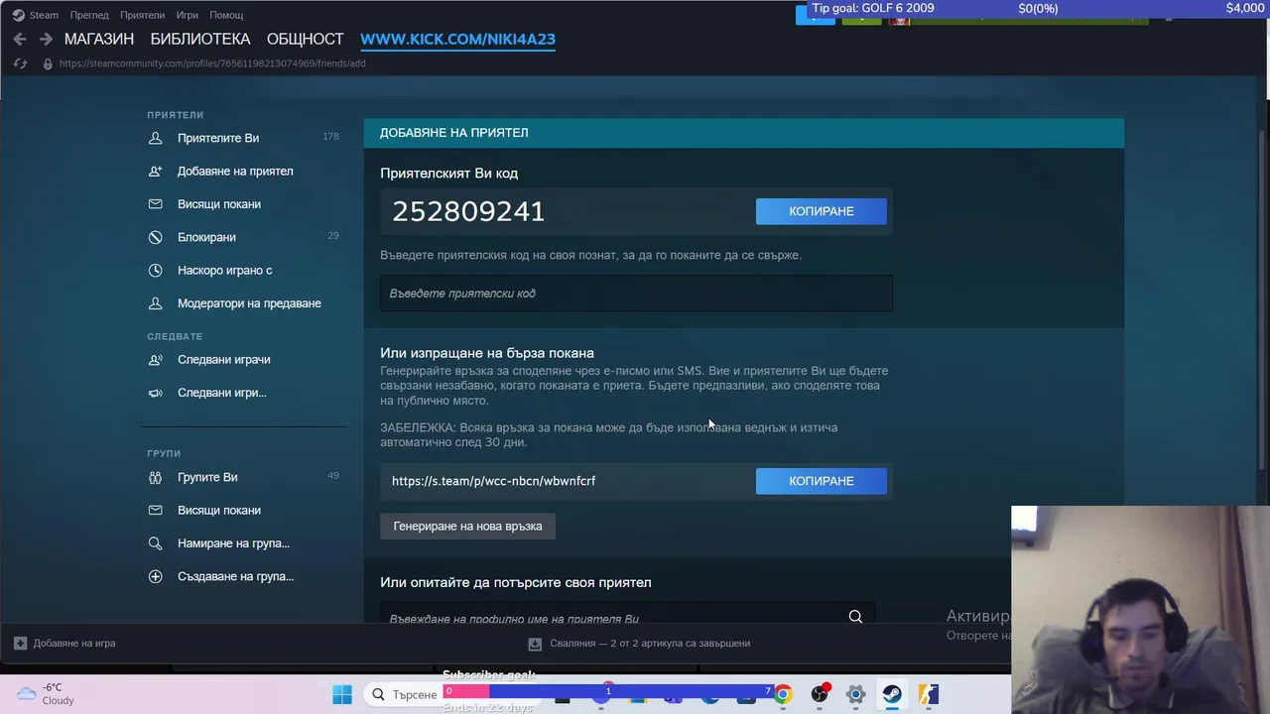
Task: Click the padlock icon beside the URL
Action: (x=47, y=63)
